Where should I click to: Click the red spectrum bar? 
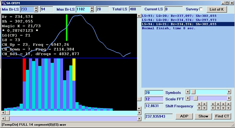point(24,70)
